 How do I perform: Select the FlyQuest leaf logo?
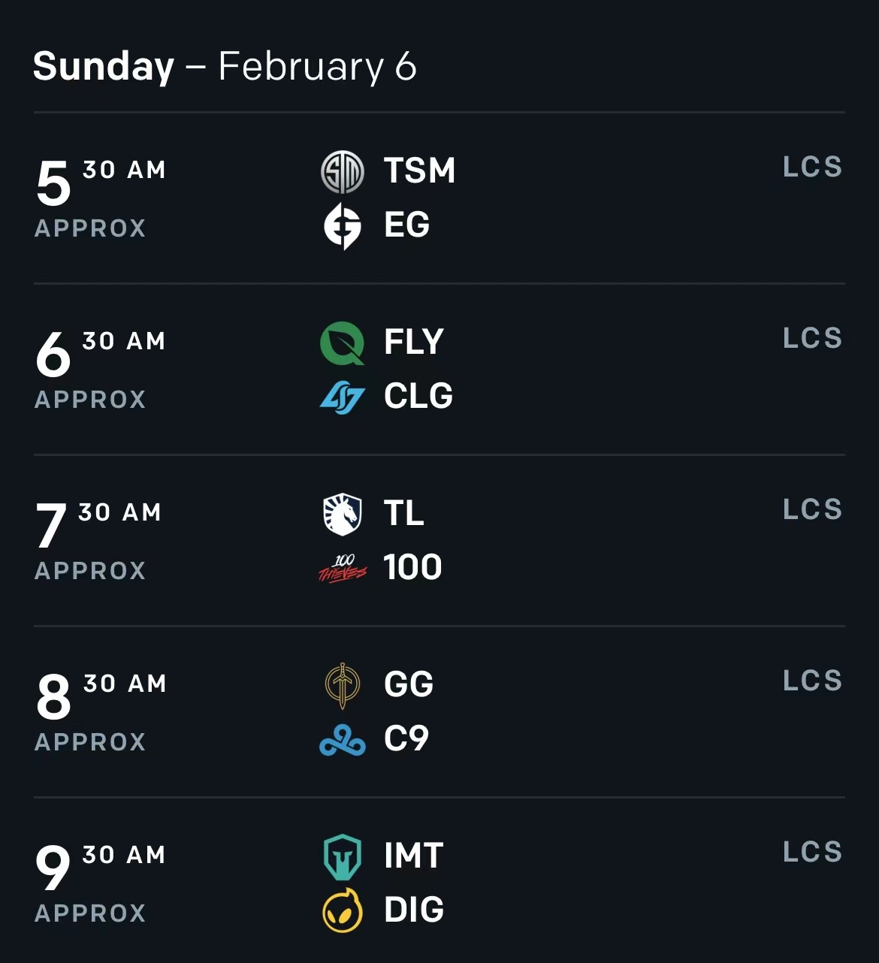pos(343,343)
